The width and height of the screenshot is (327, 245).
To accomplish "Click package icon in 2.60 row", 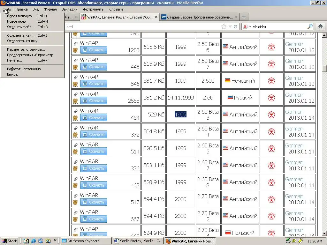I will 75,101.
